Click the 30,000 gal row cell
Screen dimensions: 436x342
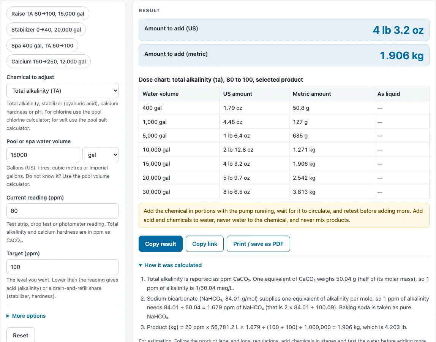(179, 192)
